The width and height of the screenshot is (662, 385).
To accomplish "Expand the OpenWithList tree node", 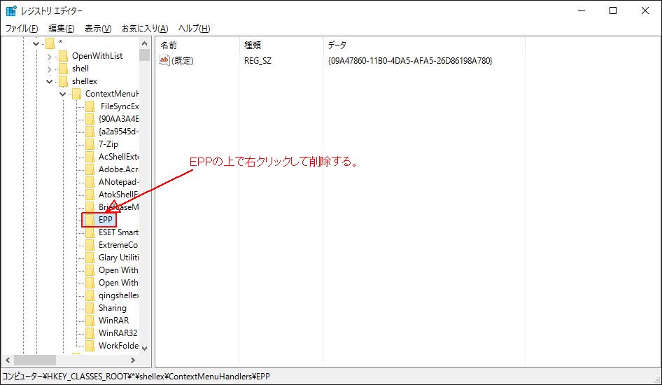I will pyautogui.click(x=49, y=56).
